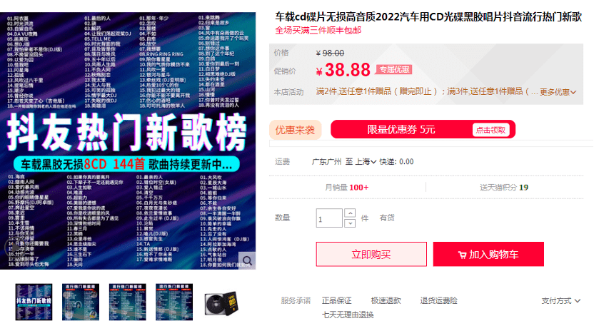Click 点击领取 to claim coupon
The width and height of the screenshot is (594, 331).
click(490, 130)
